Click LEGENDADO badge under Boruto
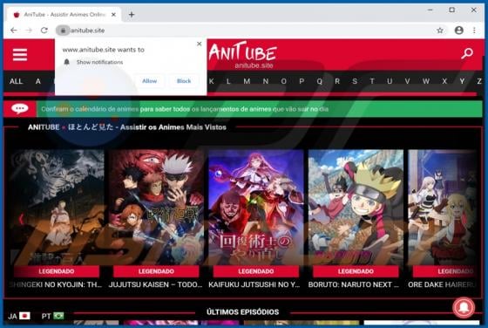Screen dimensions: 488x328 pyautogui.click(x=356, y=271)
